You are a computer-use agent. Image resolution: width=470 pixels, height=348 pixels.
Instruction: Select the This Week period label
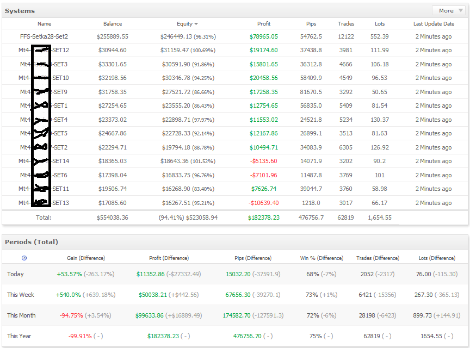tap(21, 295)
